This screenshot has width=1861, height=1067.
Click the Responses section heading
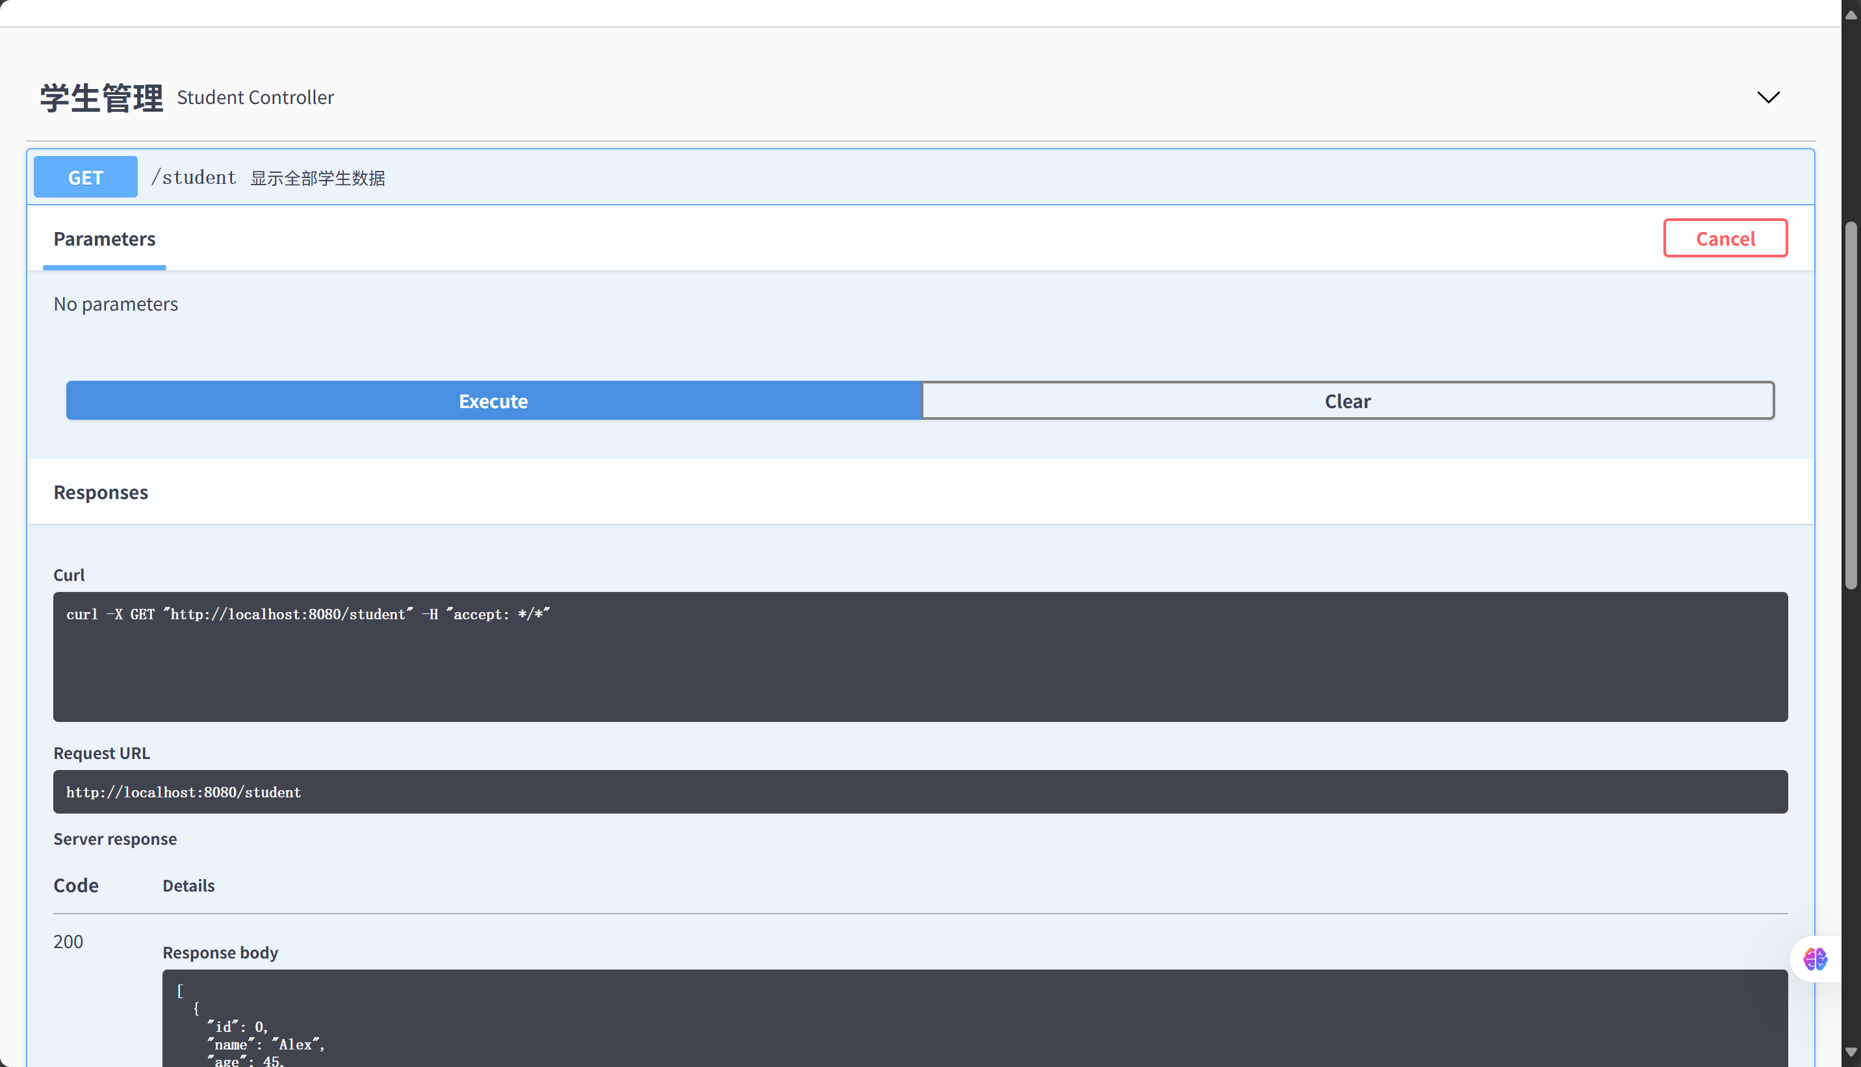pos(100,492)
